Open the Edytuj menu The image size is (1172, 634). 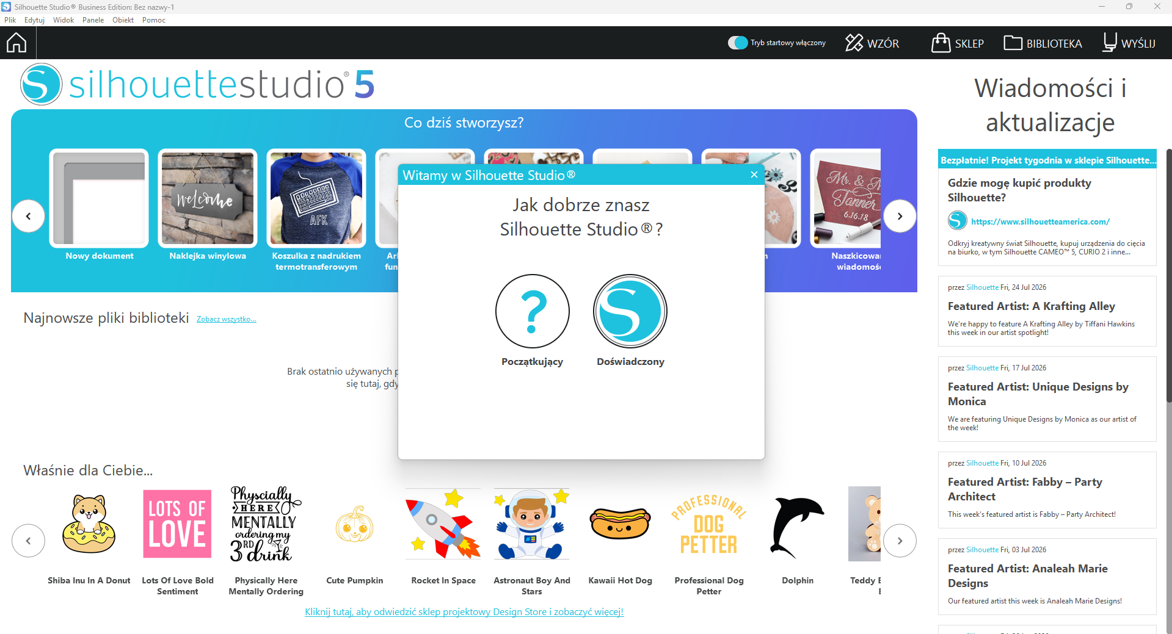[34, 20]
